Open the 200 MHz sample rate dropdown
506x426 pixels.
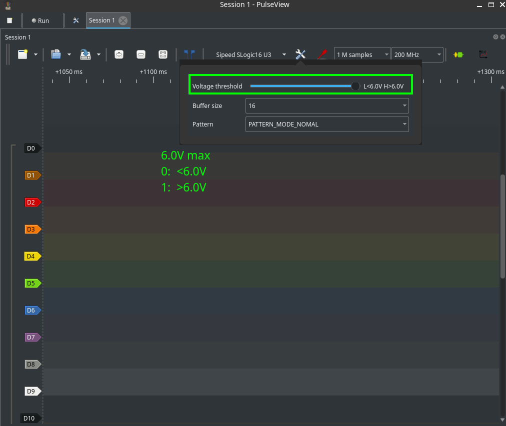click(417, 54)
